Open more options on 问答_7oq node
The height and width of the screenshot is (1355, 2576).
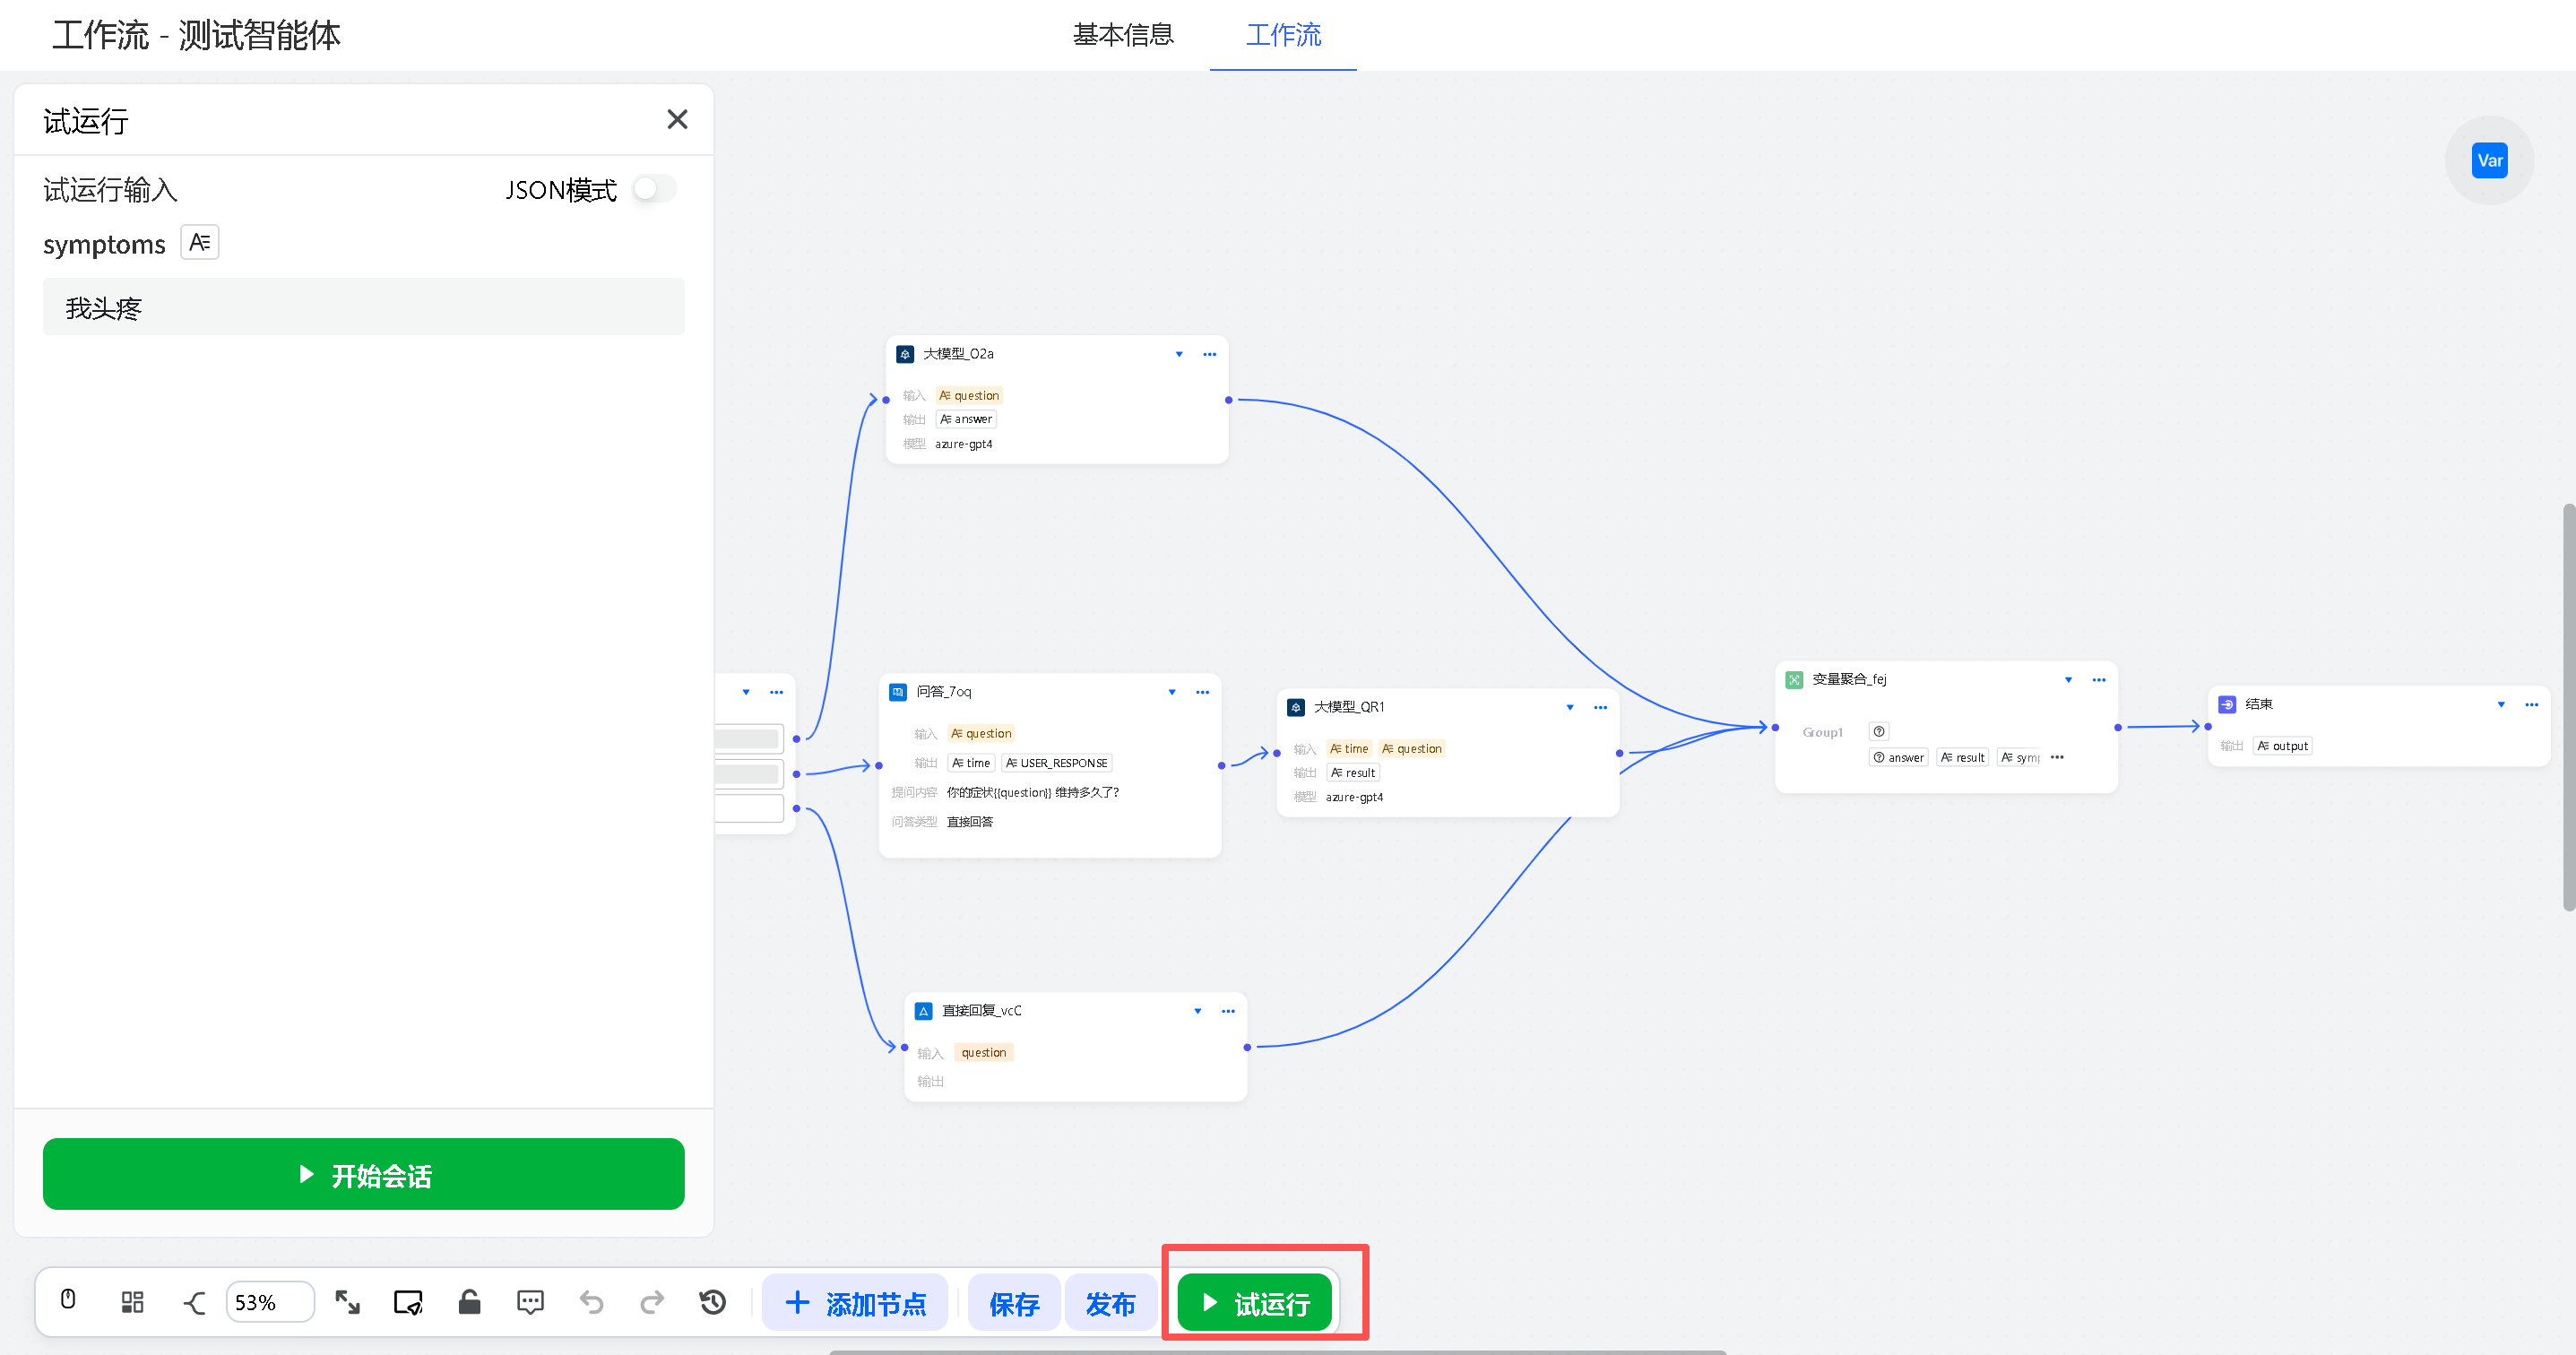[x=1202, y=692]
